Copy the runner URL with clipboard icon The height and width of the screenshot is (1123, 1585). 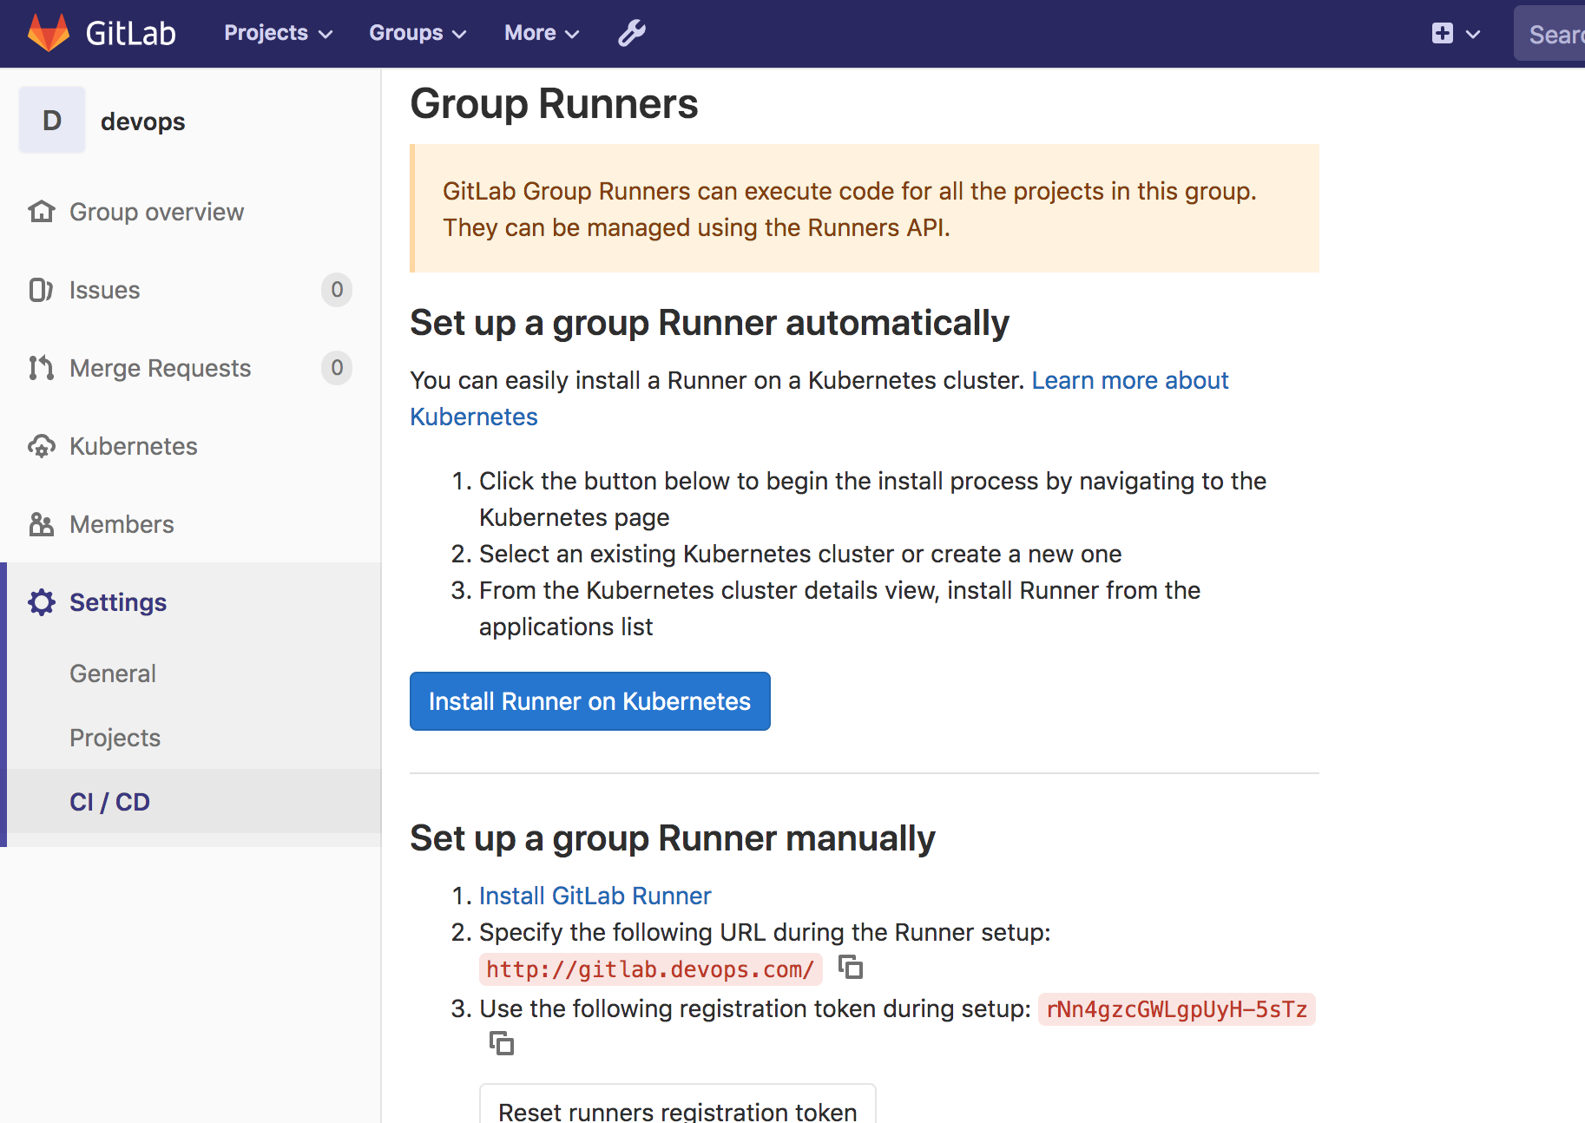pos(851,967)
